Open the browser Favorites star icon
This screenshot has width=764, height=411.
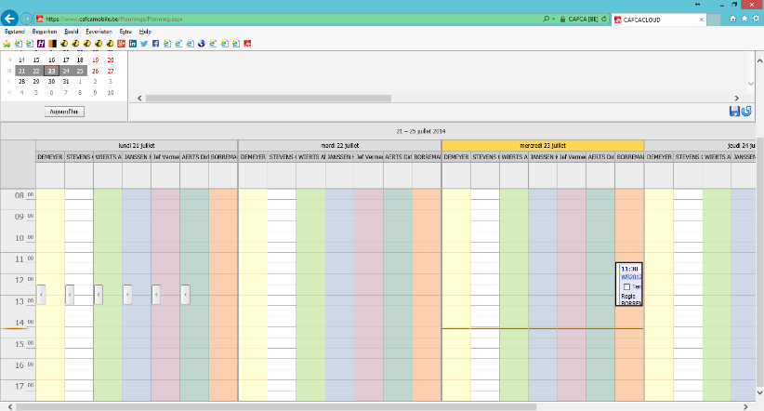tap(744, 19)
